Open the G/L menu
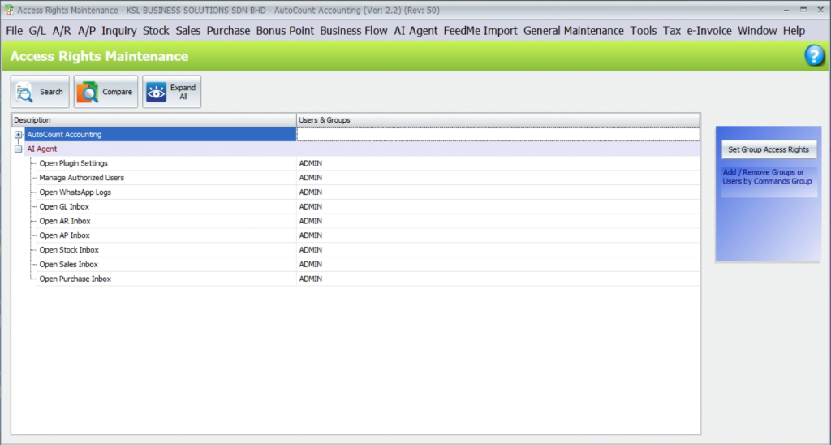 (x=37, y=31)
